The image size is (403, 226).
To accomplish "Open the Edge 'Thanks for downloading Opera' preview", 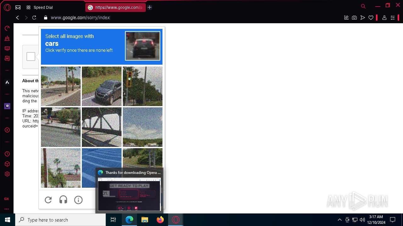I will 129,190.
